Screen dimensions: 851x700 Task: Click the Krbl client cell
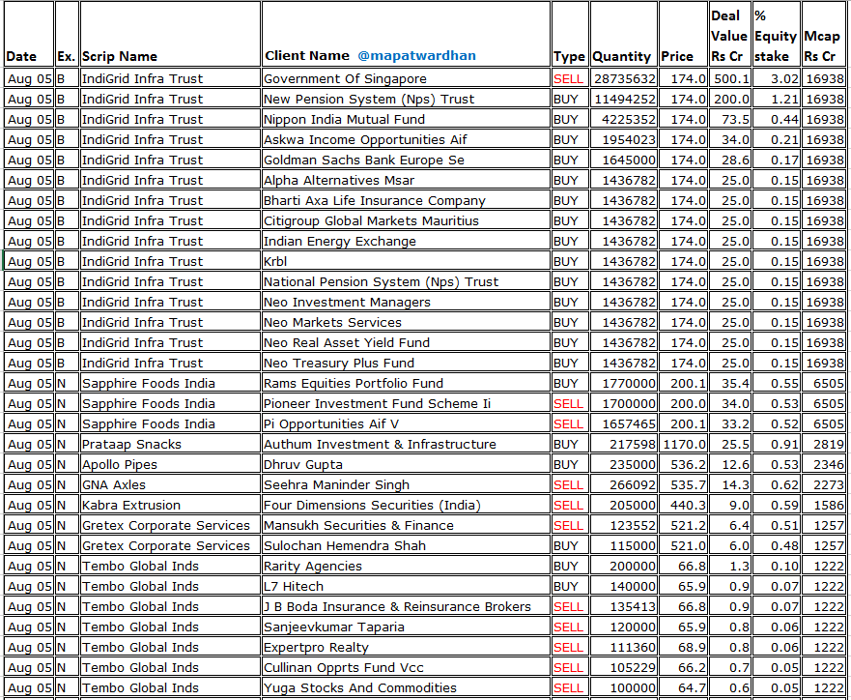pyautogui.click(x=406, y=262)
